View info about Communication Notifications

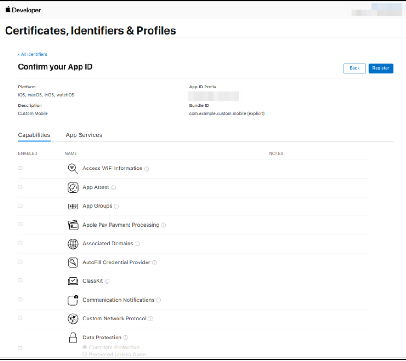[159, 300]
